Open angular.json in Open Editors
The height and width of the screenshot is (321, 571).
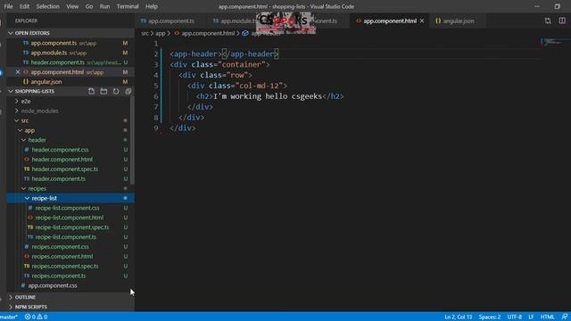pos(46,82)
